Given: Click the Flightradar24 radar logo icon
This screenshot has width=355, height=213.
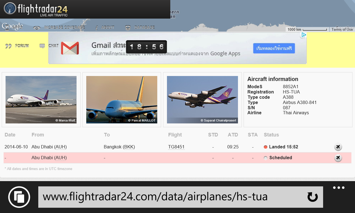Looking at the screenshot, I should 10,8.
